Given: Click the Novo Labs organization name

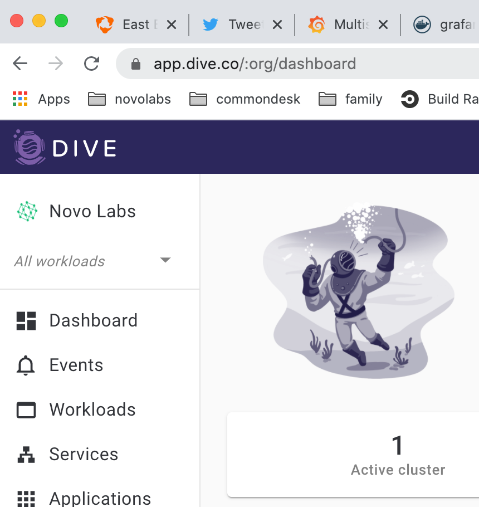Looking at the screenshot, I should (92, 212).
